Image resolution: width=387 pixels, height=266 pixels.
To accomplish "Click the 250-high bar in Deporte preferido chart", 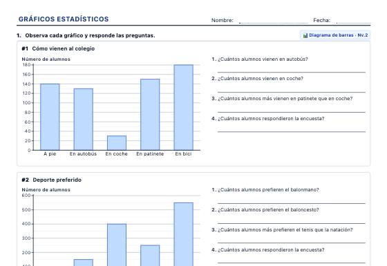I will point(150,256).
